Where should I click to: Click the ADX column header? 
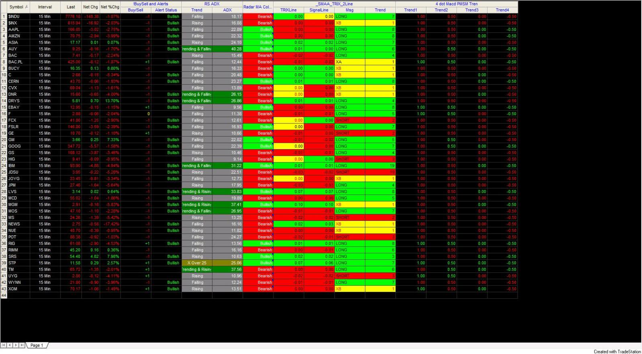click(x=227, y=10)
